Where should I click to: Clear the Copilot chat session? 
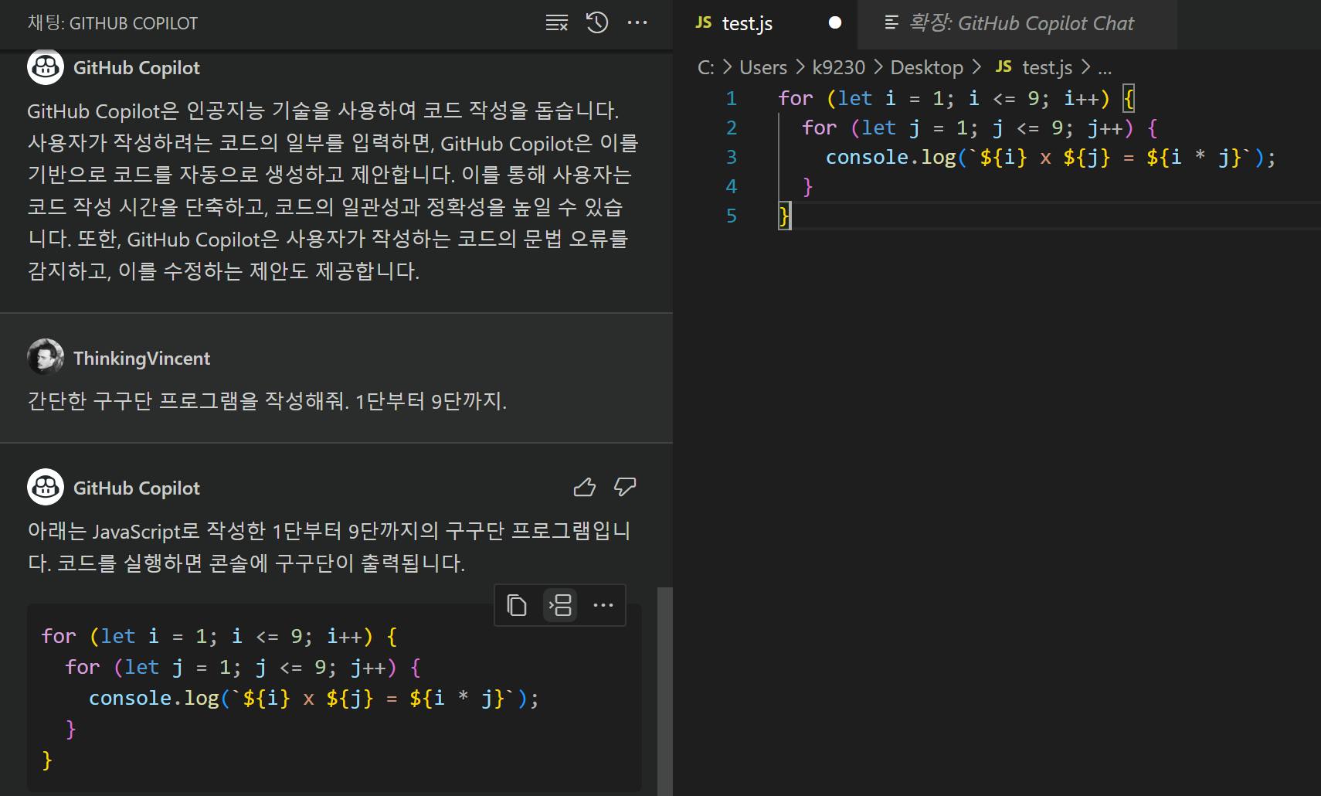(x=556, y=23)
